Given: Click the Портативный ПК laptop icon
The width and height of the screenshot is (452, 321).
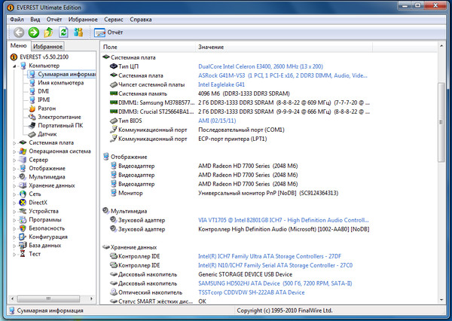Looking at the screenshot, I should (x=32, y=125).
